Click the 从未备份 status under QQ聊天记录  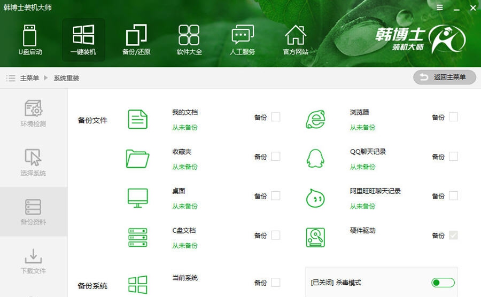coord(362,167)
